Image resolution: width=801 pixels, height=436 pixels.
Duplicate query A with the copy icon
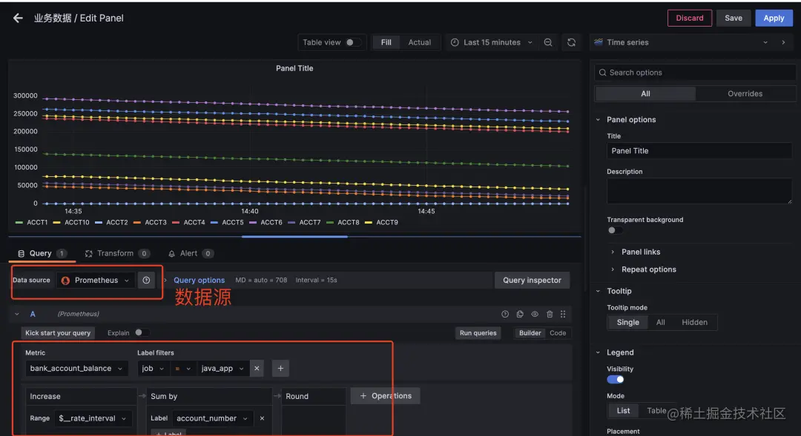tap(520, 314)
